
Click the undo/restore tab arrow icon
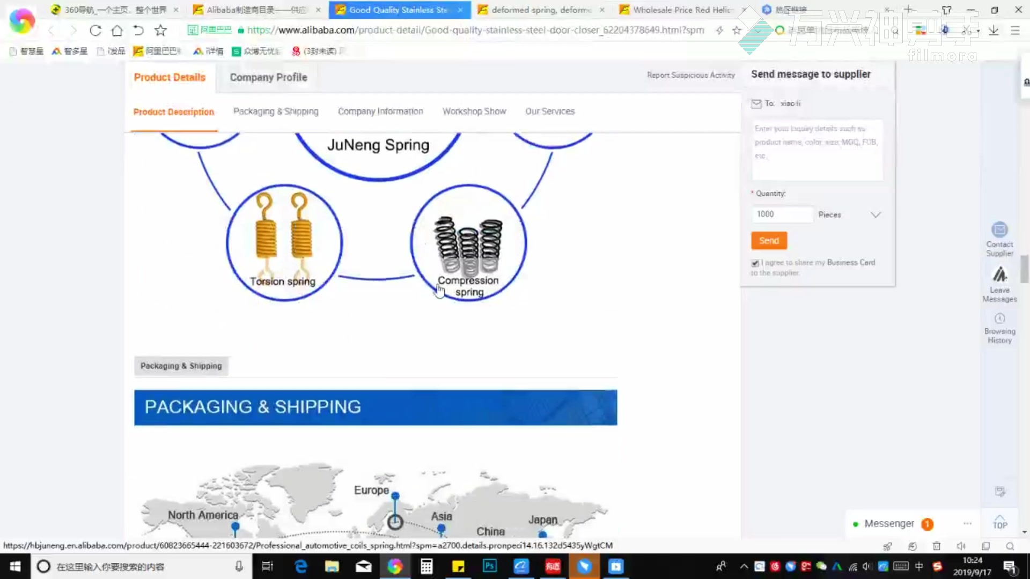[x=138, y=31]
